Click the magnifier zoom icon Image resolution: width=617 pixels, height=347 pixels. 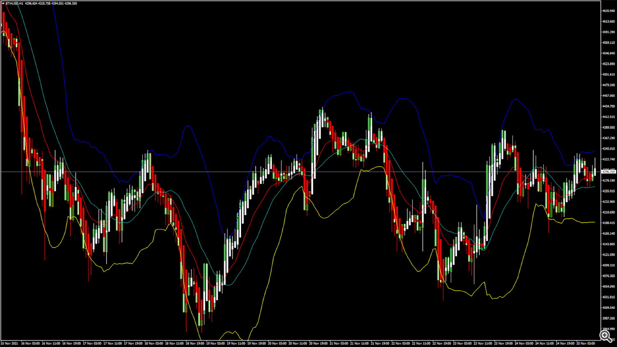[x=605, y=336]
